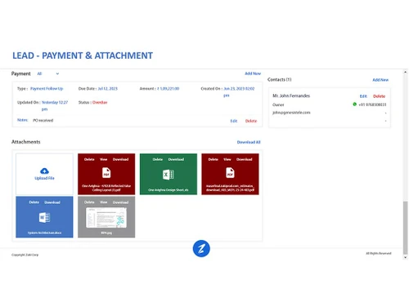This screenshot has height=306, width=409.
Task: Click the PDF icon on the estimates download tile
Action: coord(230,173)
